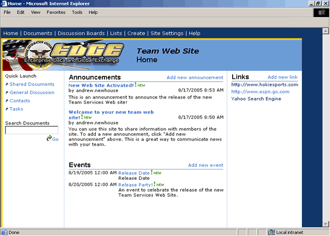Click the Quick Launch heading
The image size is (330, 236).
coord(21,76)
